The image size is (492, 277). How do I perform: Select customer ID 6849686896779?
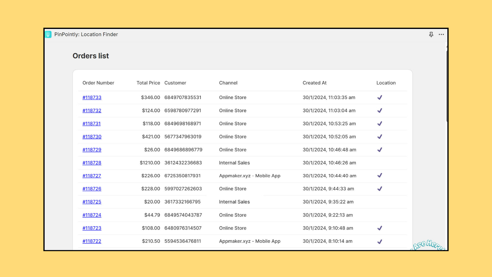tap(184, 150)
